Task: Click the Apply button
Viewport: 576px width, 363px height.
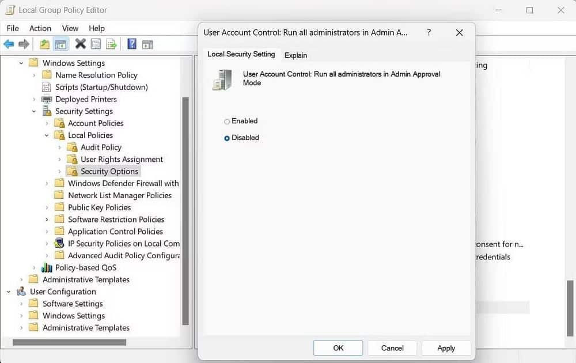Action: 446,348
